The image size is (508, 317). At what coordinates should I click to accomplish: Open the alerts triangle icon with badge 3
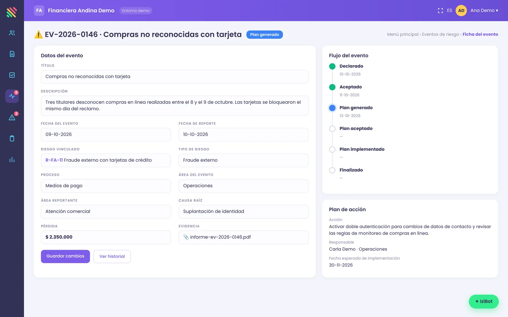pos(12,117)
